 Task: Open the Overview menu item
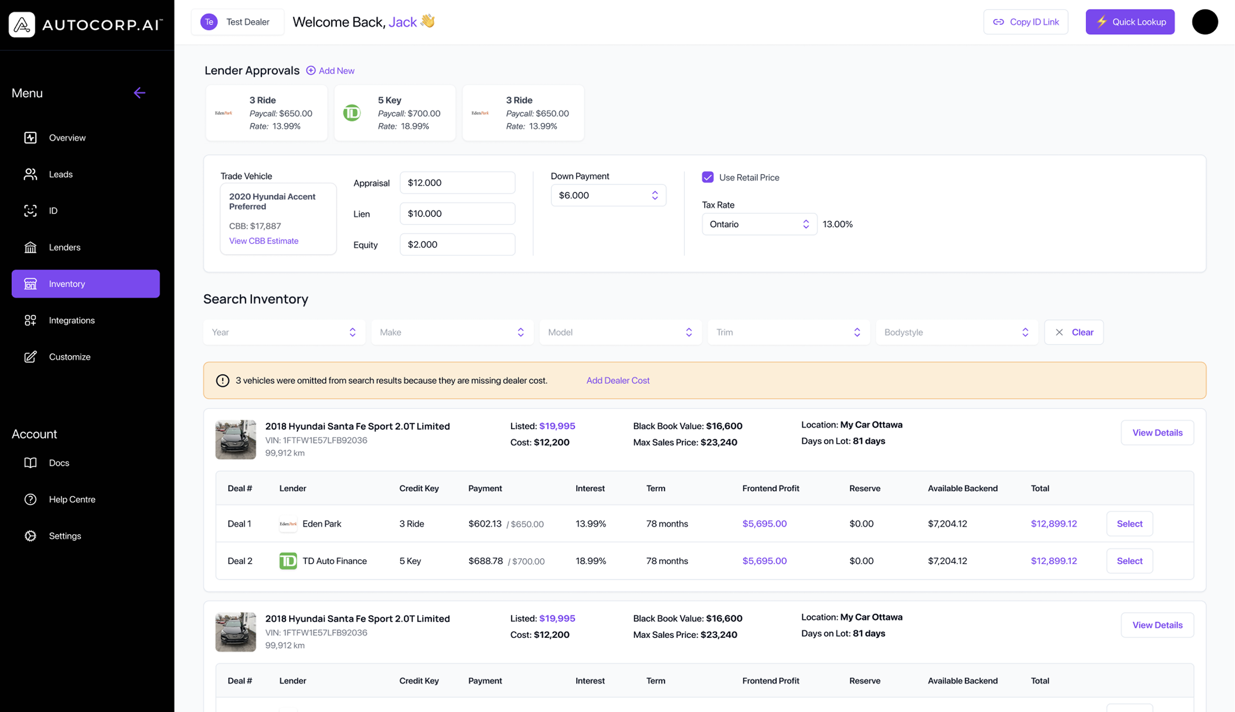pos(85,138)
